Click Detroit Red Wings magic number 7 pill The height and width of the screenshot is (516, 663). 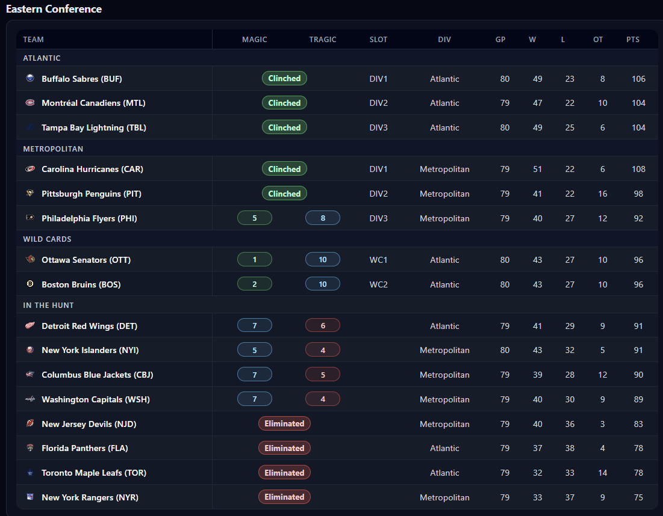(x=255, y=325)
